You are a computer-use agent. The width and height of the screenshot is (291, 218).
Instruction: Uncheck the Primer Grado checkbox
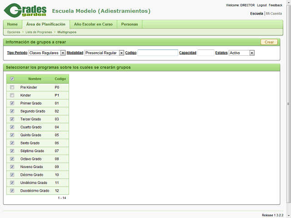(x=12, y=103)
